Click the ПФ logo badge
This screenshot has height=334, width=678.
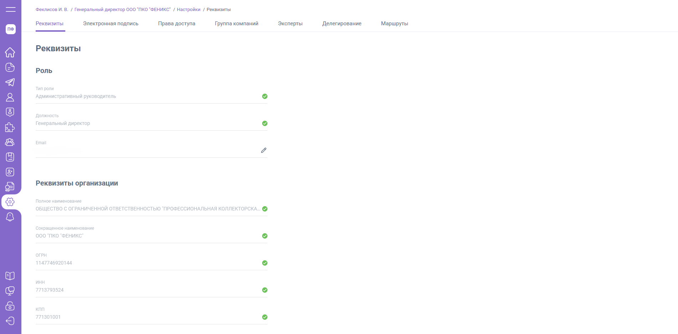10,29
